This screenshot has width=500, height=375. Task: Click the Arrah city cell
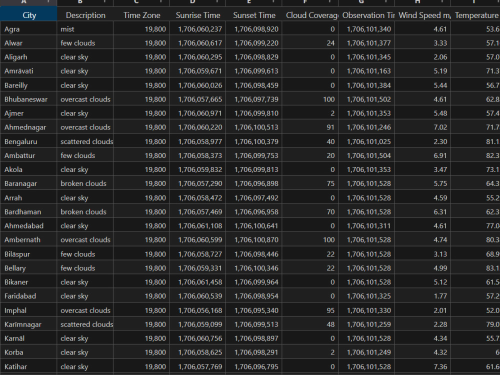[x=28, y=197]
